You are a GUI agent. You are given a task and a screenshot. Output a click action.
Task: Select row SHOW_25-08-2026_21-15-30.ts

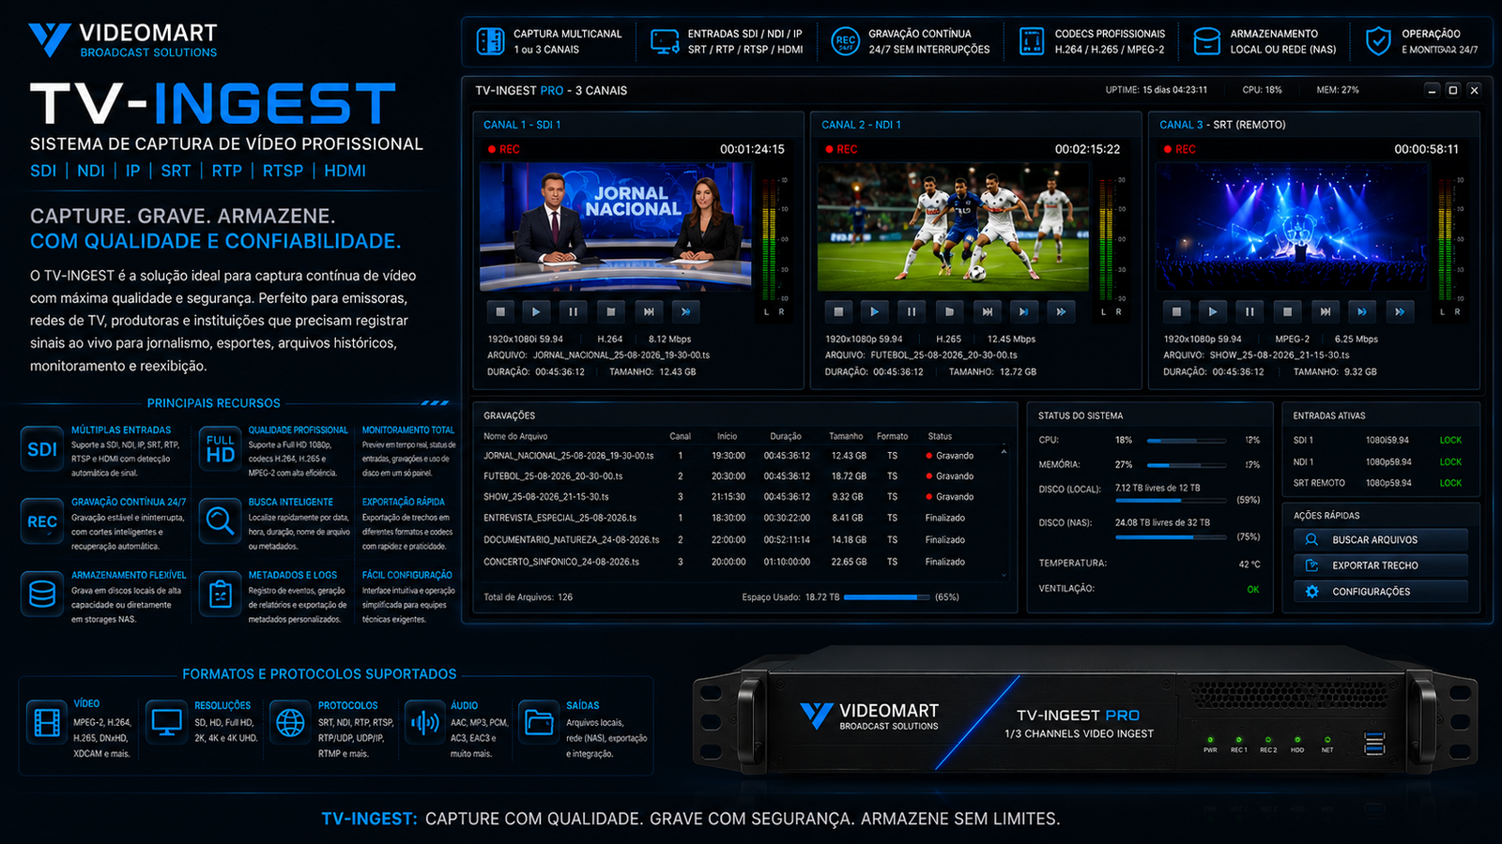[x=739, y=497]
